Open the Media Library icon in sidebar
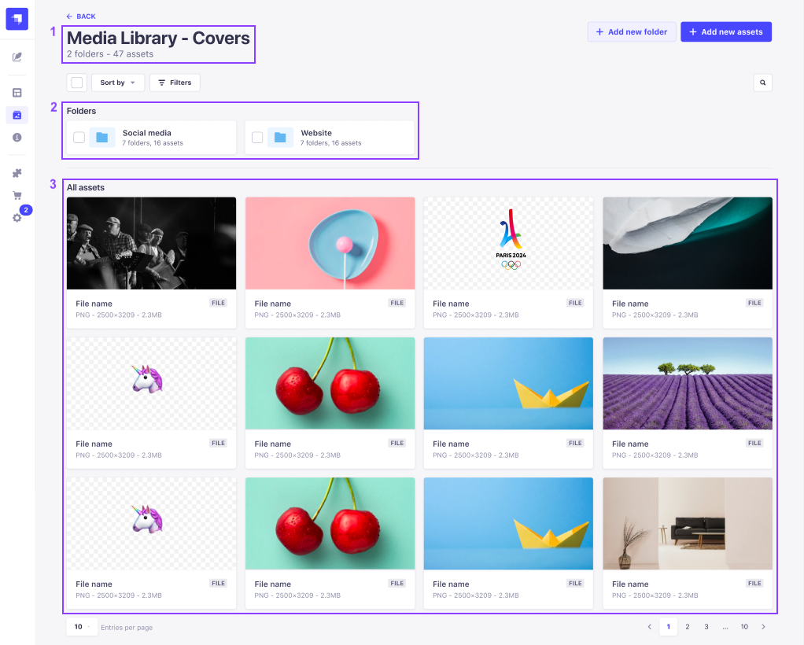Image resolution: width=804 pixels, height=645 pixels. pyautogui.click(x=17, y=115)
